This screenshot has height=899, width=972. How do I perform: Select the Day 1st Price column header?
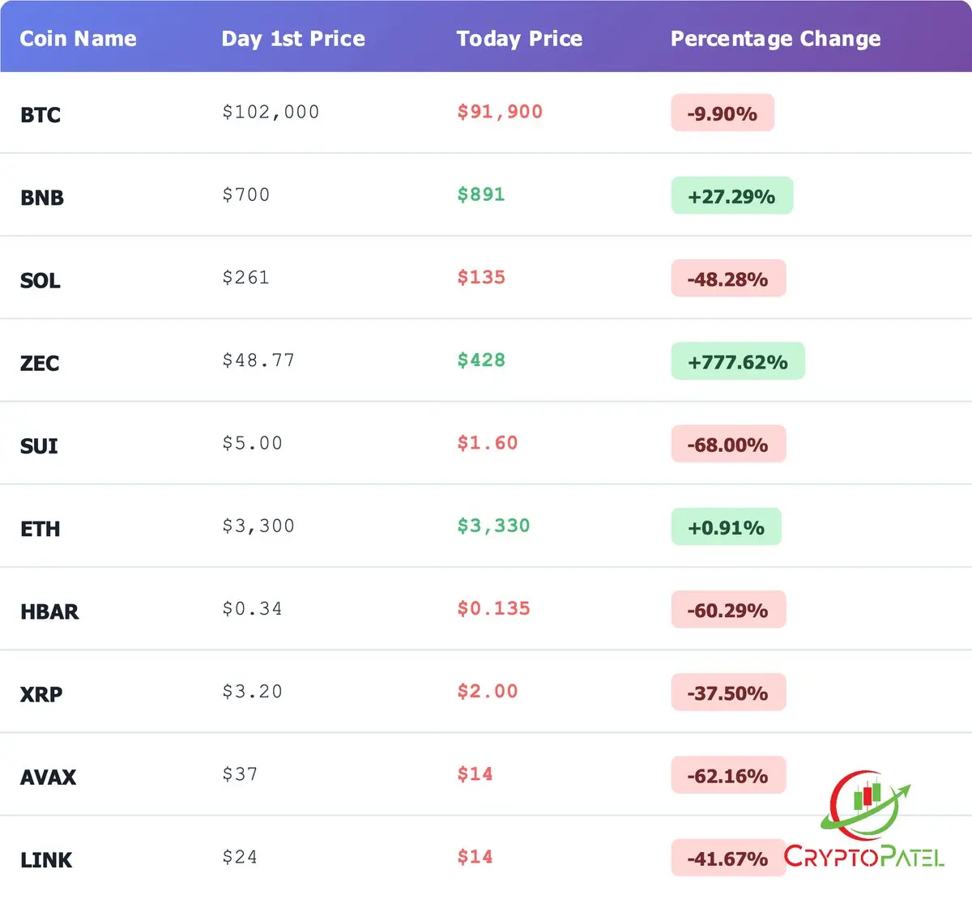coord(293,39)
